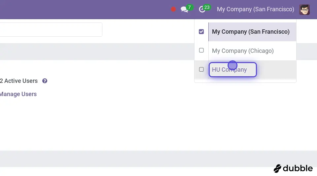This screenshot has width=317, height=176.
Task: Focus the text input field at top left
Action: click(x=50, y=29)
